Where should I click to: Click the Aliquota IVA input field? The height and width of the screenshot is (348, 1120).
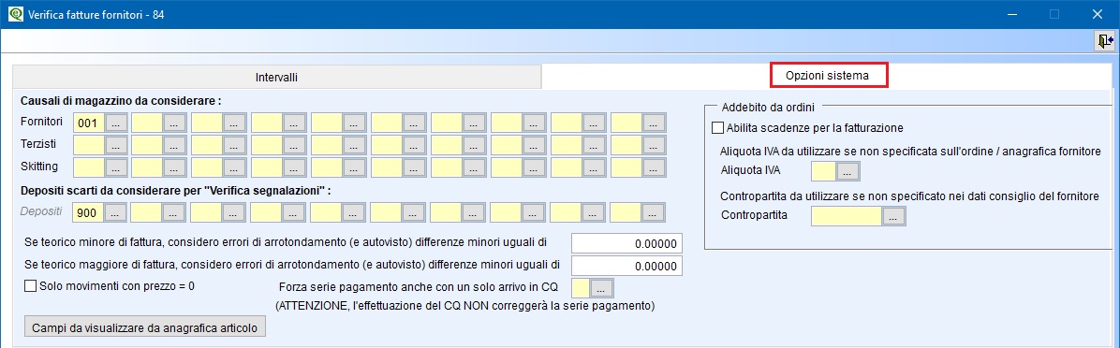pyautogui.click(x=823, y=171)
